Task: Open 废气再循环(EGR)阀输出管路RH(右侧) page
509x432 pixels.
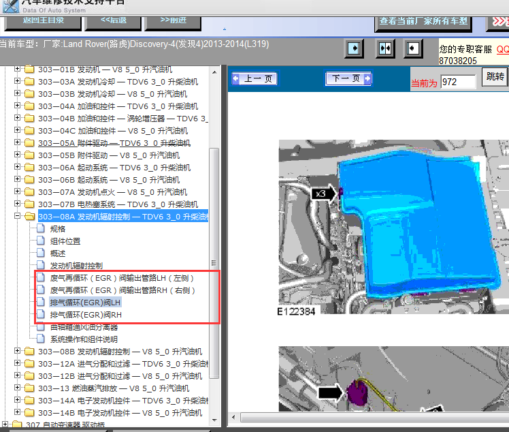Action: point(122,290)
